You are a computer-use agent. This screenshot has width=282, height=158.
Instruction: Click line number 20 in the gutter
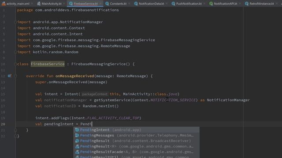click(x=3, y=124)
